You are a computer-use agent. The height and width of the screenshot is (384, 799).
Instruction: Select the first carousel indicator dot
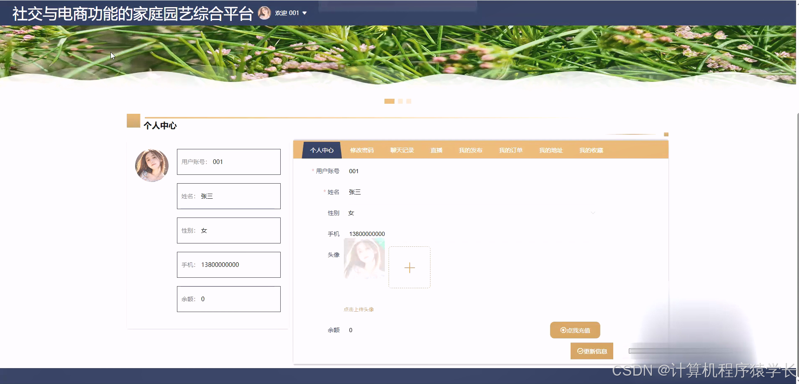click(389, 101)
